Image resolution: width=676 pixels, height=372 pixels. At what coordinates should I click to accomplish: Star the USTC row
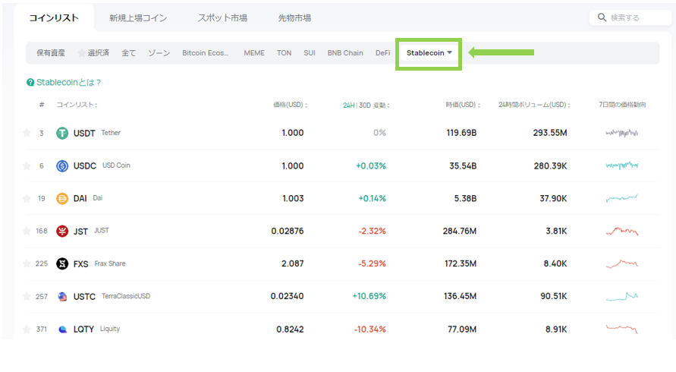click(27, 296)
